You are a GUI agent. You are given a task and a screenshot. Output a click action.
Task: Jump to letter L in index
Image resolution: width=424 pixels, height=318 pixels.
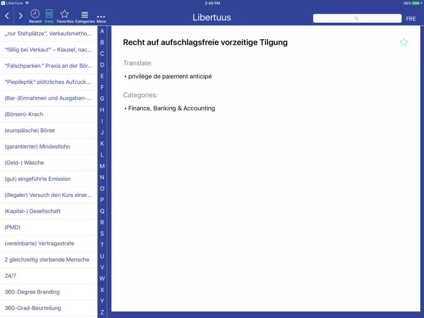point(102,155)
